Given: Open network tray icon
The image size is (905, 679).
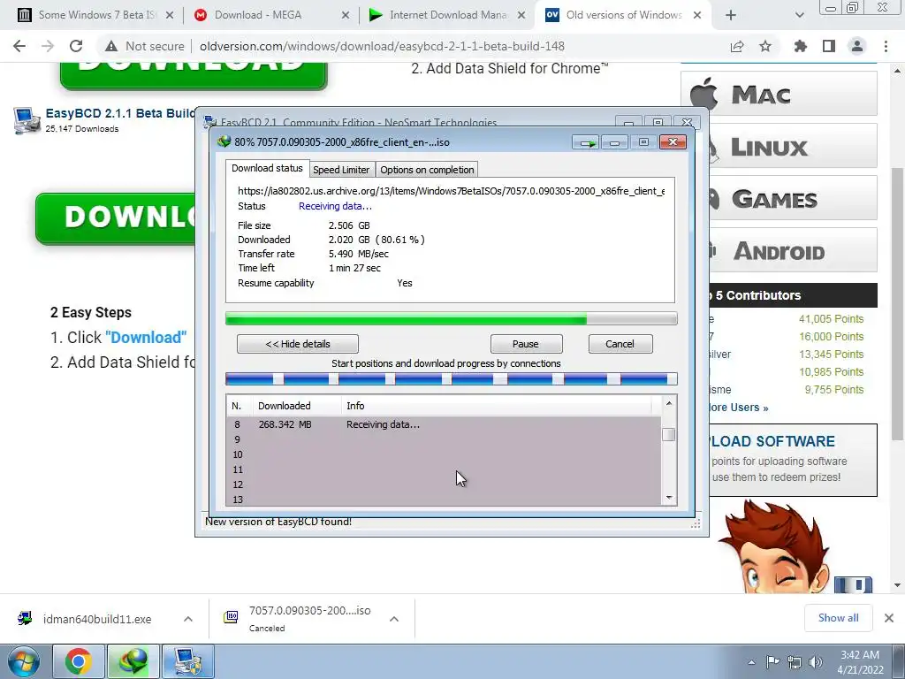Looking at the screenshot, I should pyautogui.click(x=795, y=662).
